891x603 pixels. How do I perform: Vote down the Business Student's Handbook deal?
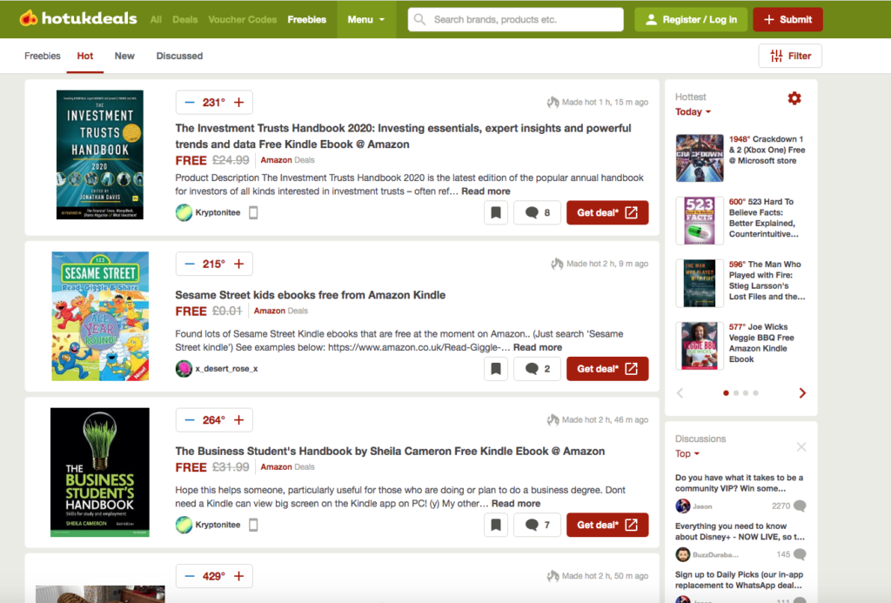click(190, 420)
